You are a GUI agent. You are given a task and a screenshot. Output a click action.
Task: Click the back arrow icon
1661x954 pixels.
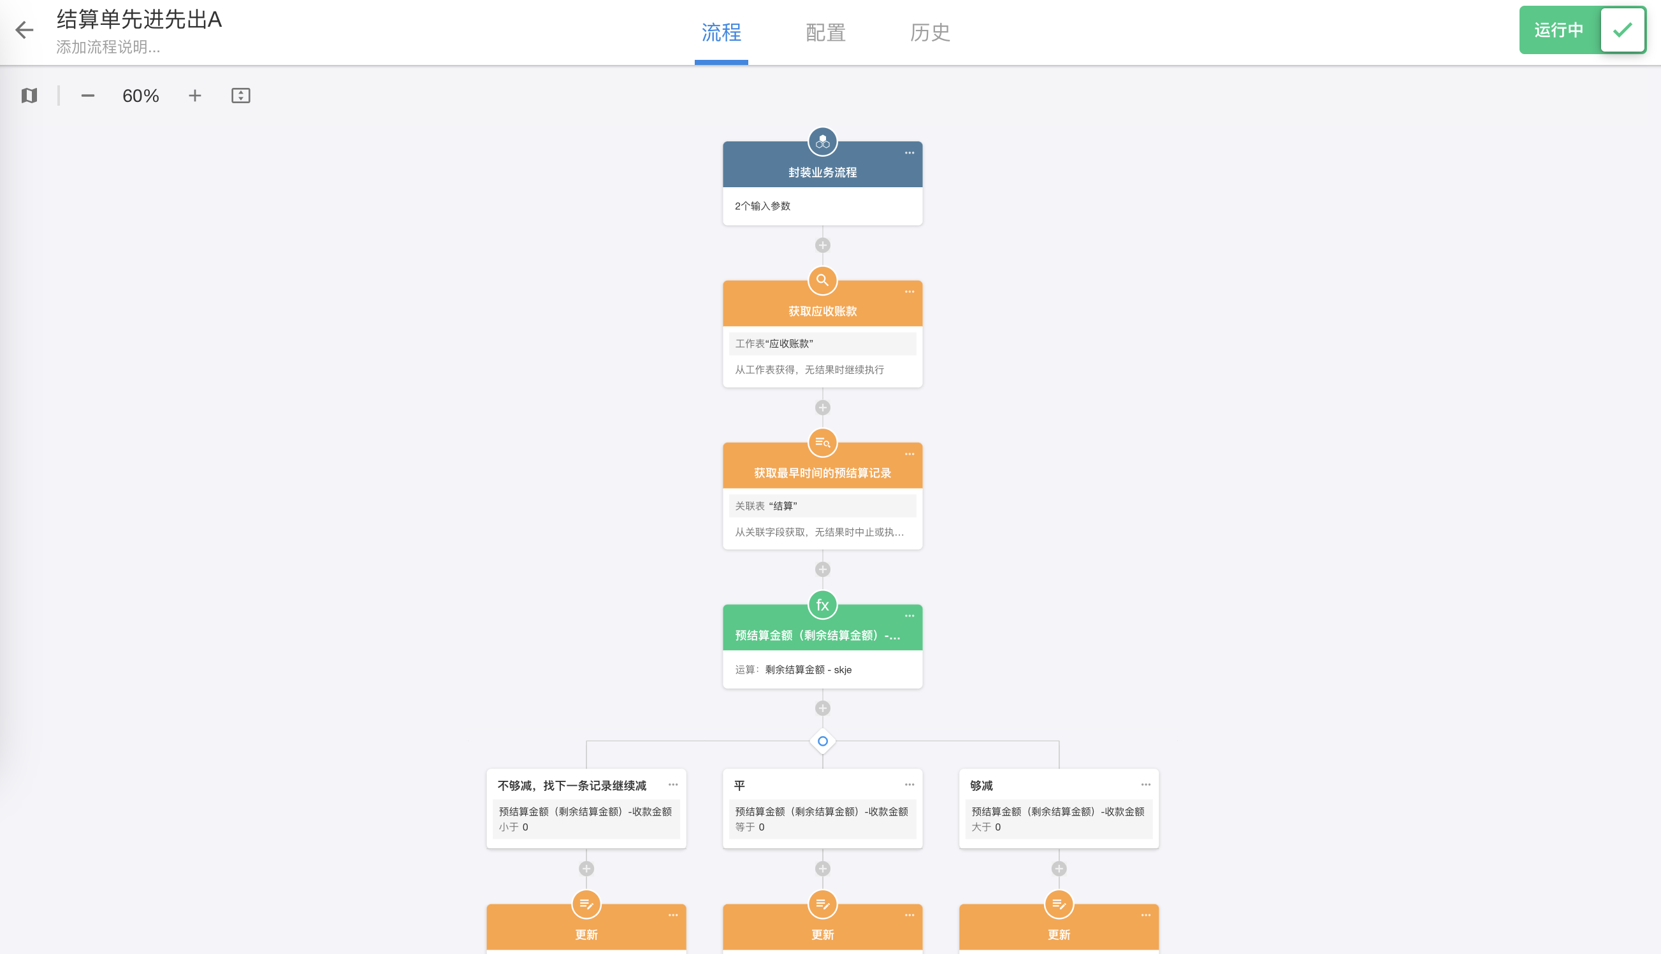[x=24, y=29]
